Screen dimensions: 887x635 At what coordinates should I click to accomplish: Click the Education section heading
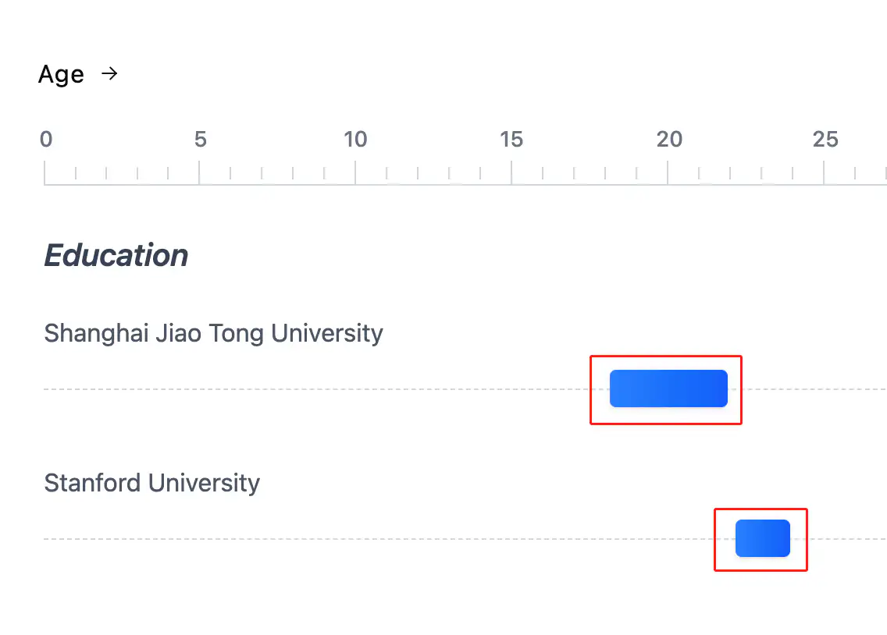tap(116, 256)
